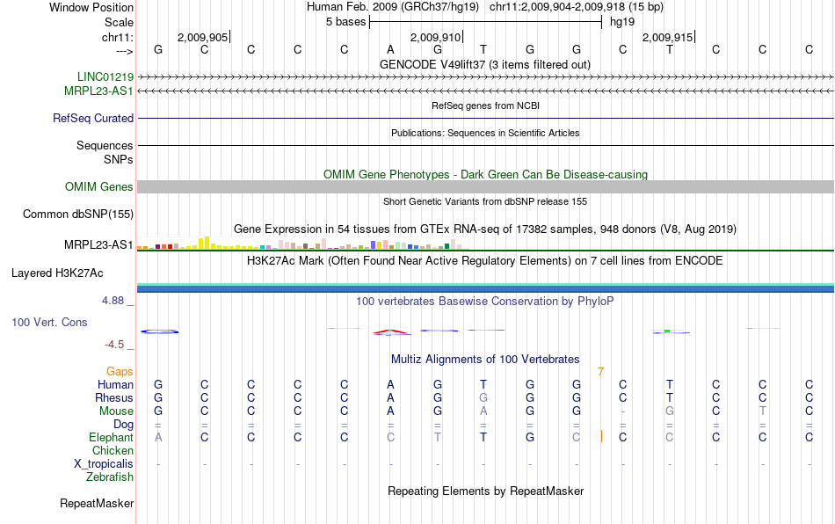Click the Basewise Conservation by PhyloP title
This screenshot has height=524, width=835.
(x=485, y=301)
